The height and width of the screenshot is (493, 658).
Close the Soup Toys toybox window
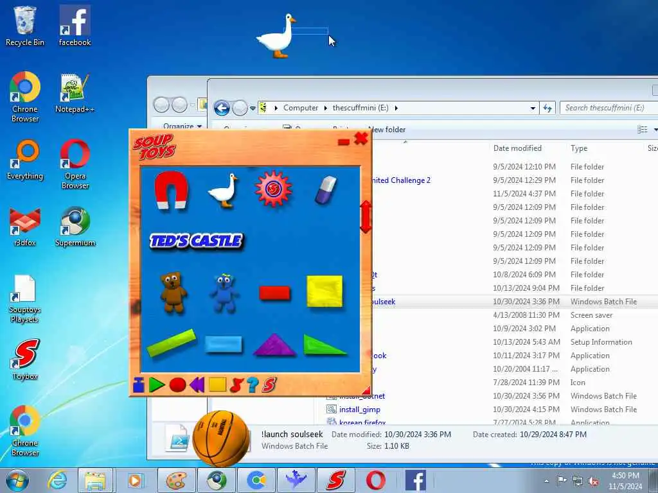pos(361,139)
